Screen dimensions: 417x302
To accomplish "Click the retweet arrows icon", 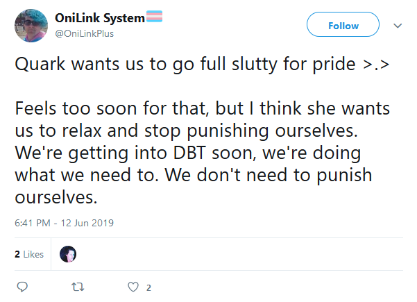I will (78, 287).
